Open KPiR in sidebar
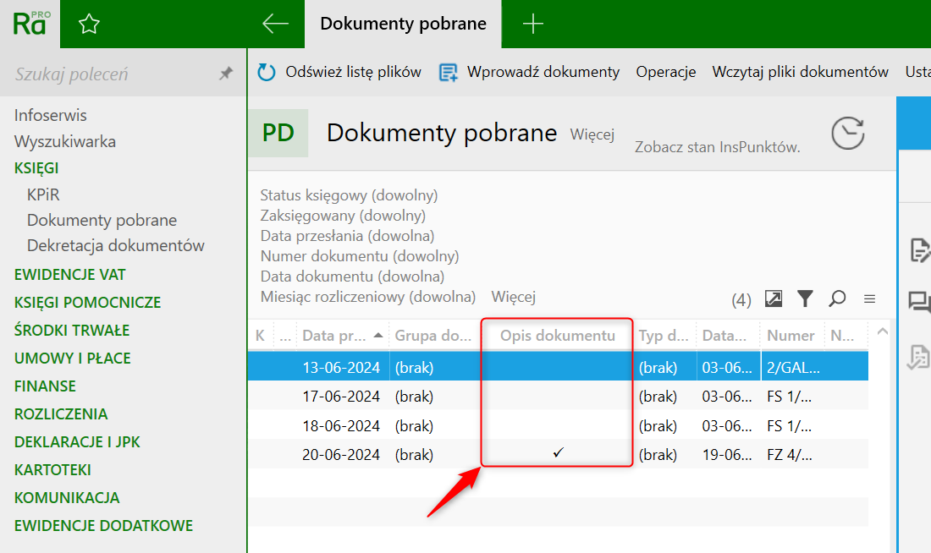 43,194
